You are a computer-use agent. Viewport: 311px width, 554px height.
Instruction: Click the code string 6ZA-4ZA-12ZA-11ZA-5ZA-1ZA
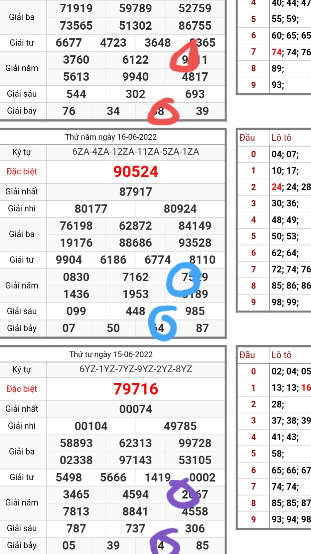136,152
